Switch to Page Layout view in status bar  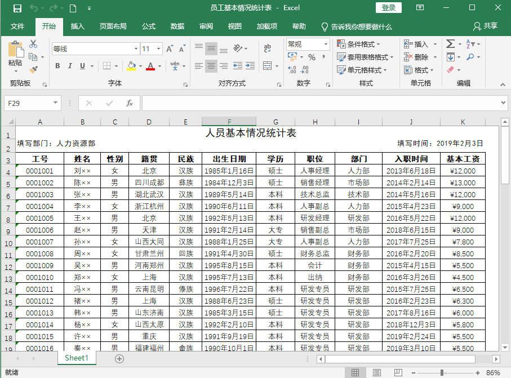tap(377, 372)
